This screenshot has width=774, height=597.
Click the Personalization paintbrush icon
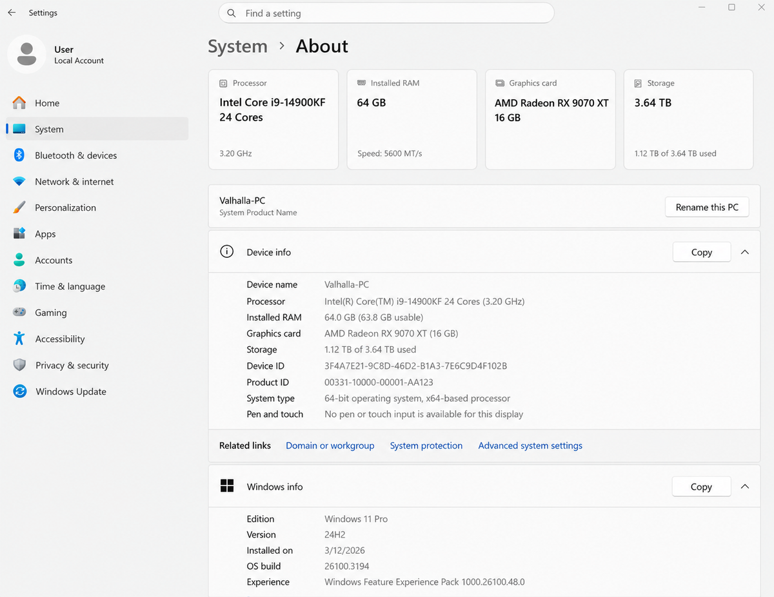point(19,208)
